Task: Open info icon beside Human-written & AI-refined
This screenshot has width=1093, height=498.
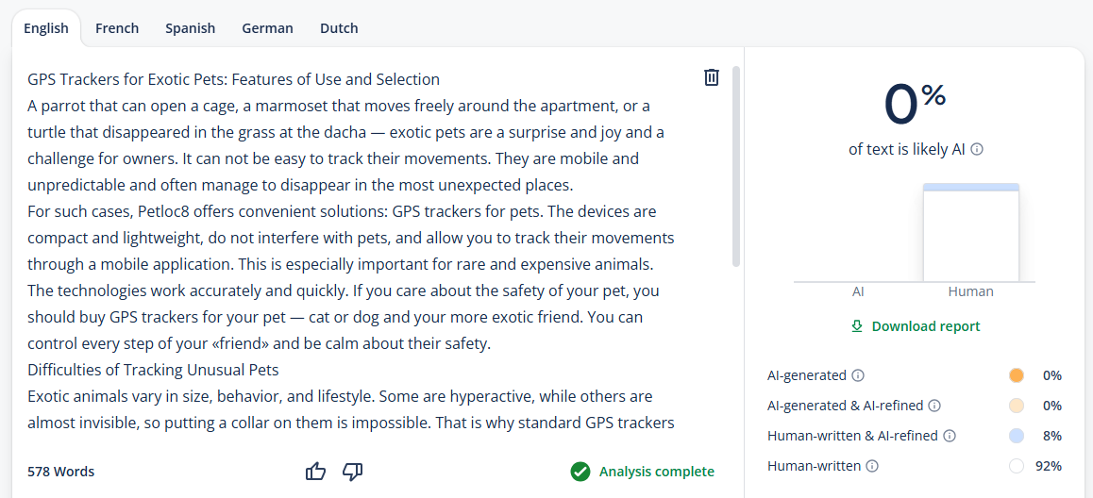Action: 949,436
